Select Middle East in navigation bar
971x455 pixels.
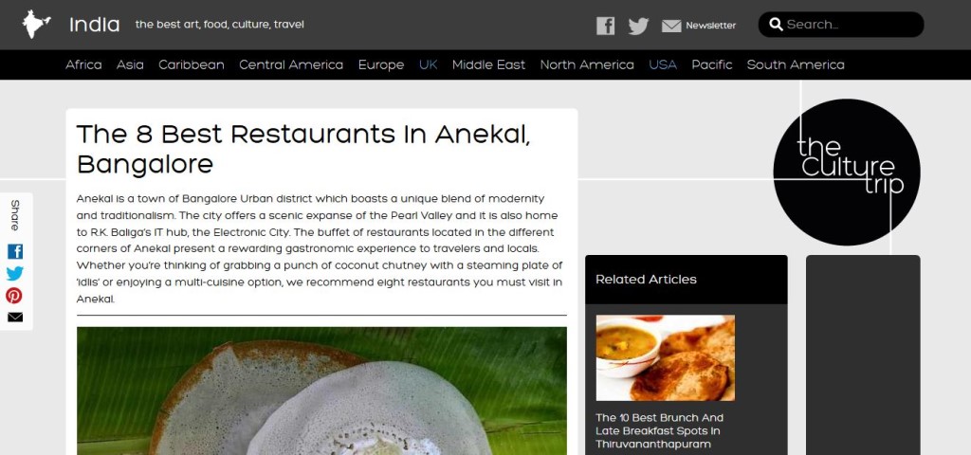488,64
